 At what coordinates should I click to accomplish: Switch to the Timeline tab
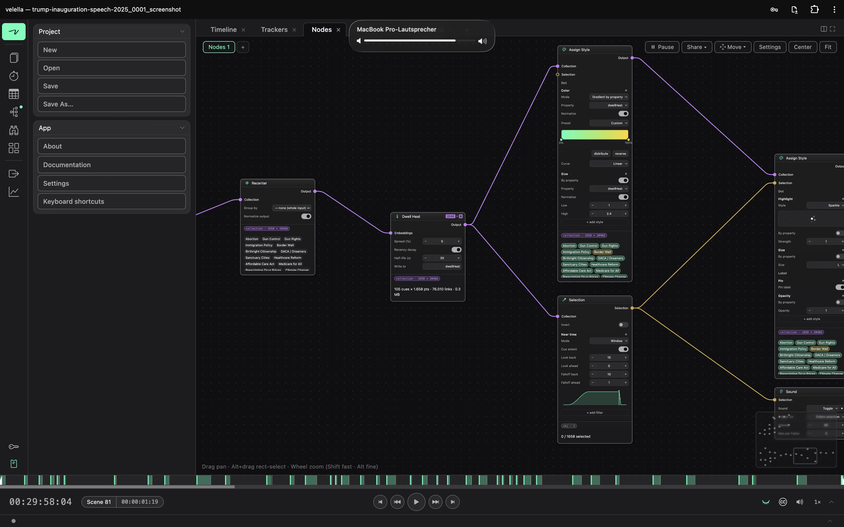[224, 30]
